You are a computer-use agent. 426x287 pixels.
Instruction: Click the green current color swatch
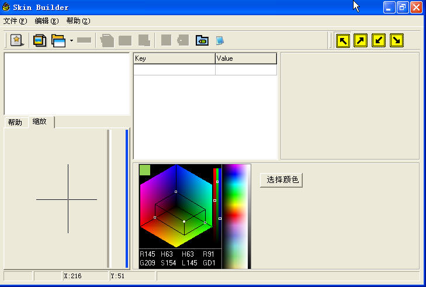pos(145,170)
